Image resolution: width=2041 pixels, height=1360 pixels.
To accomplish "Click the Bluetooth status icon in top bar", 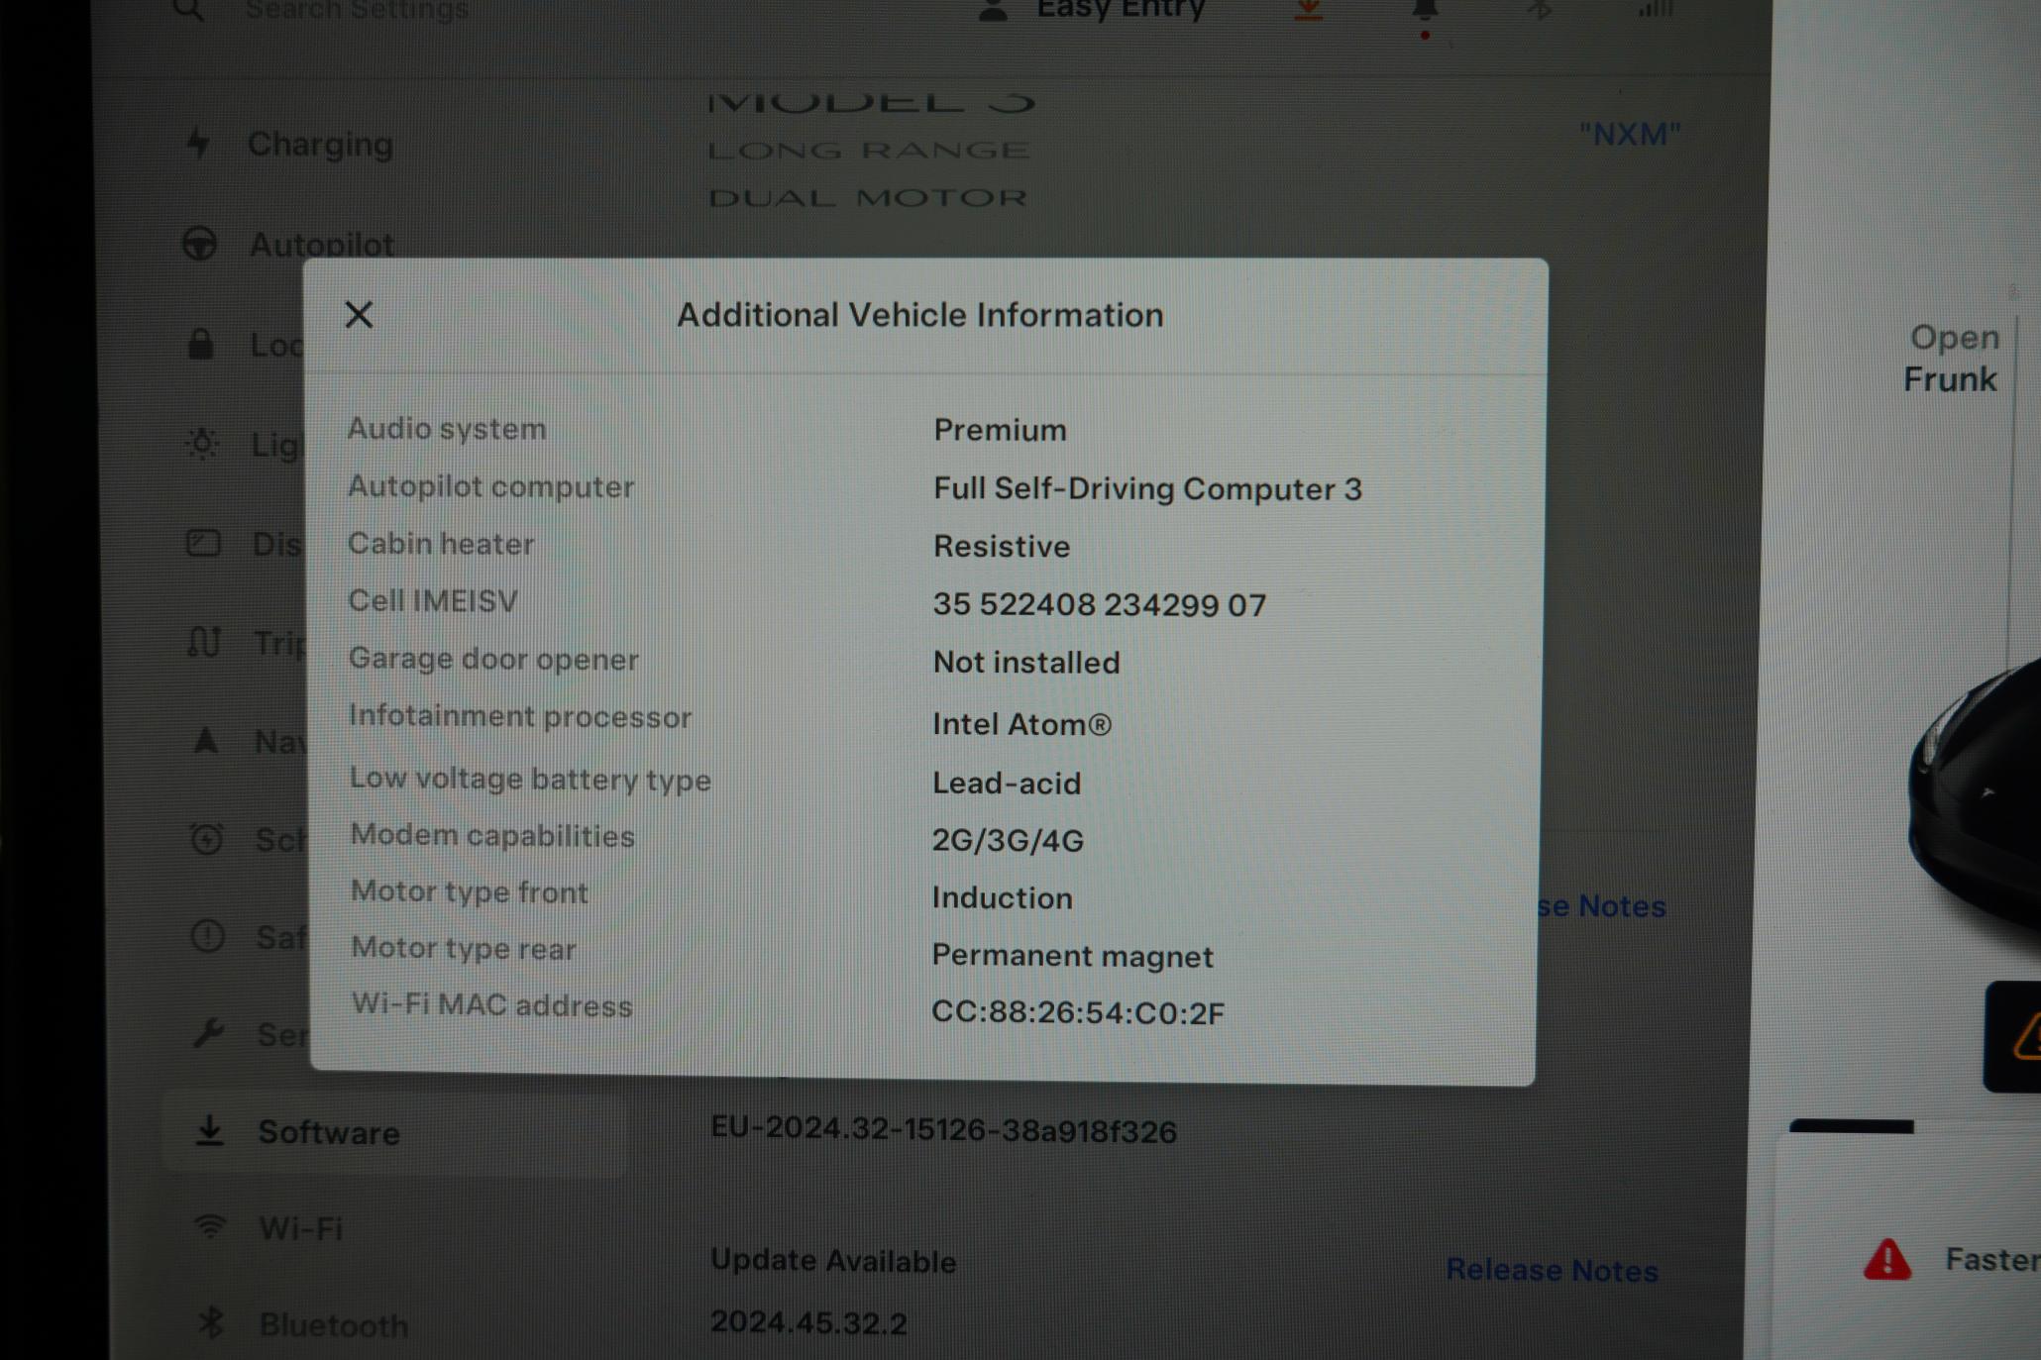I will point(1539,10).
